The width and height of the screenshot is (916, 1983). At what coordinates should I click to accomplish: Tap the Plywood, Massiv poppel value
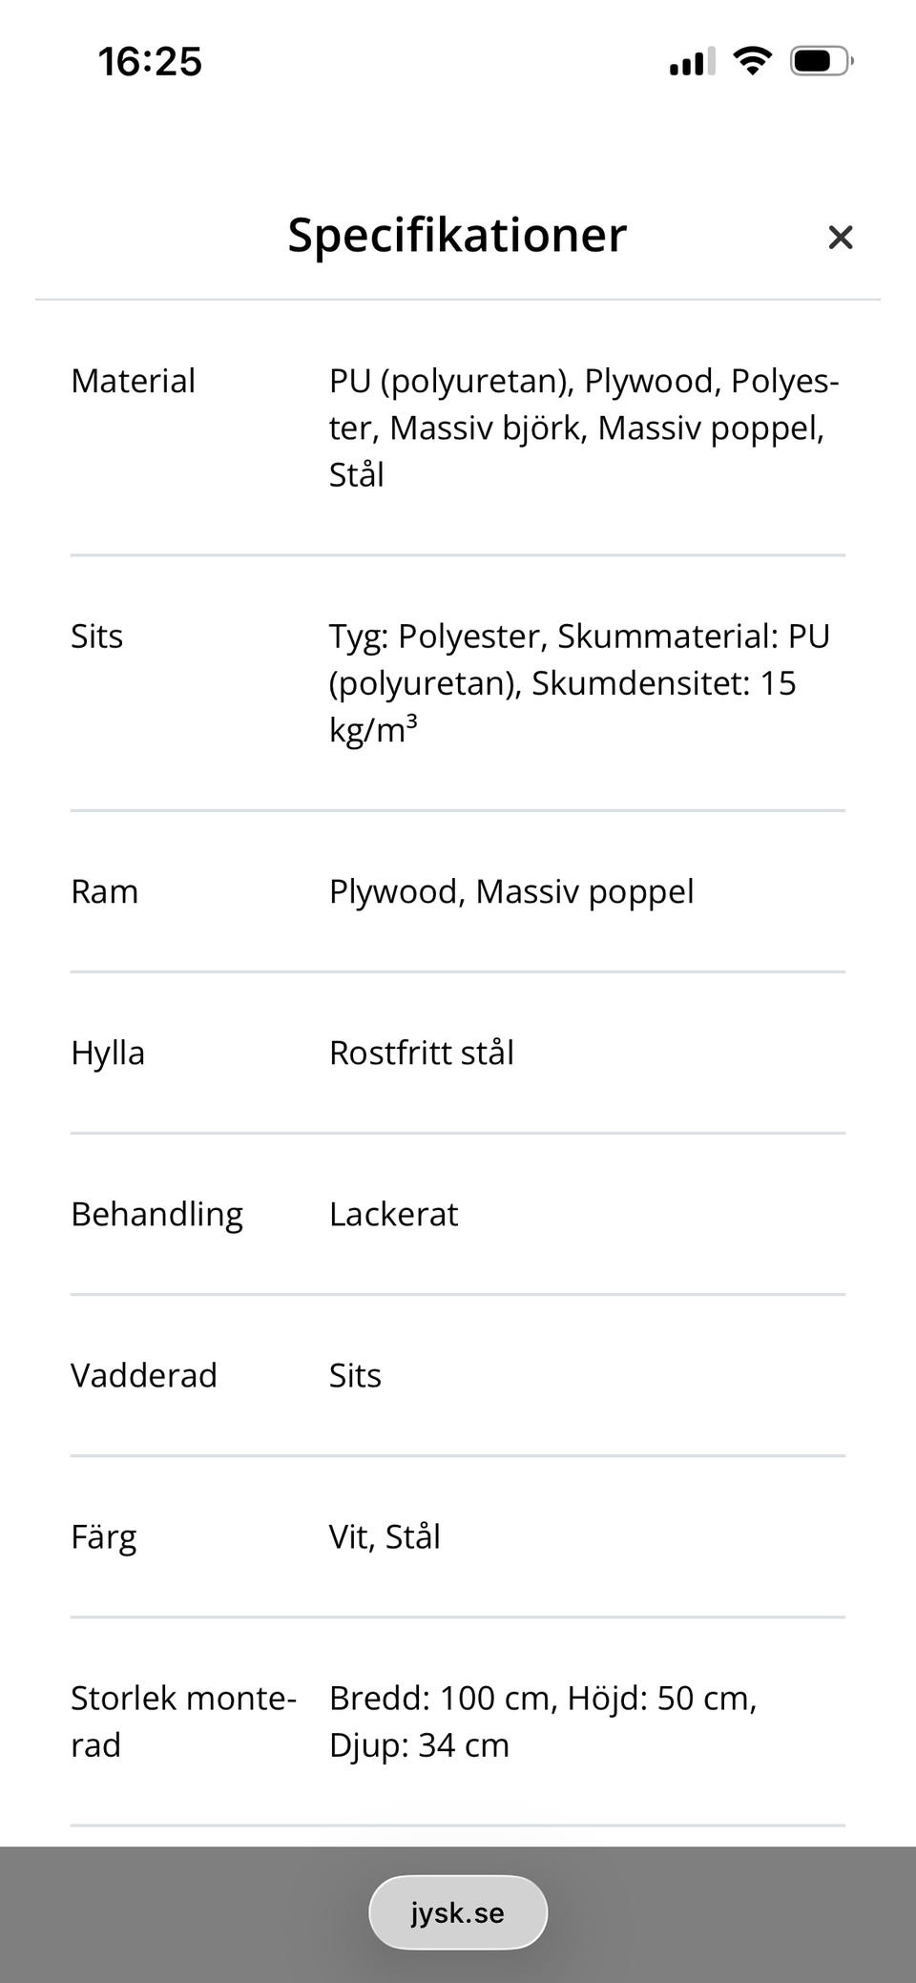(511, 891)
